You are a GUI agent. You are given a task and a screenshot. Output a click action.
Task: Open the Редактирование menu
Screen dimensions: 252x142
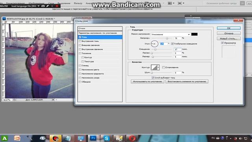(15, 3)
